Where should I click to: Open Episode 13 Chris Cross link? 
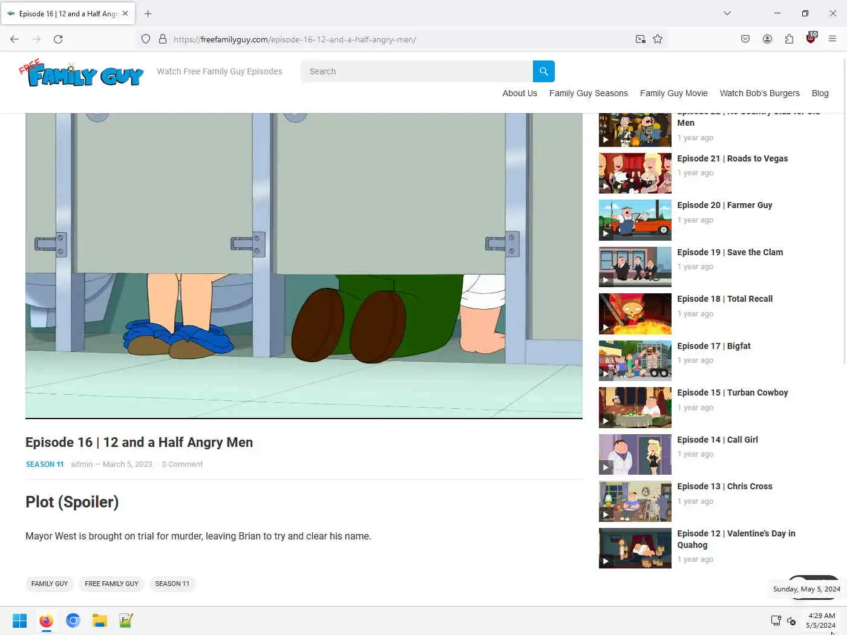(x=725, y=486)
